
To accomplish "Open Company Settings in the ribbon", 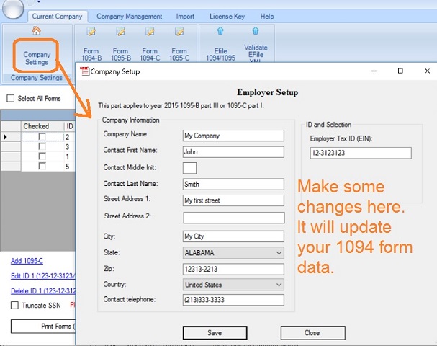I will coord(37,53).
